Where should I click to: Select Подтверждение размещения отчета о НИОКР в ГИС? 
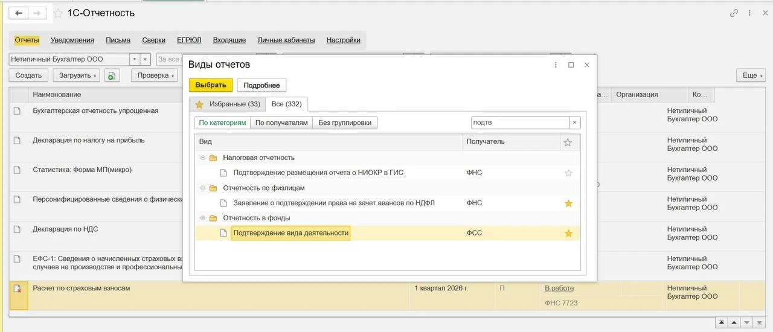coord(318,173)
